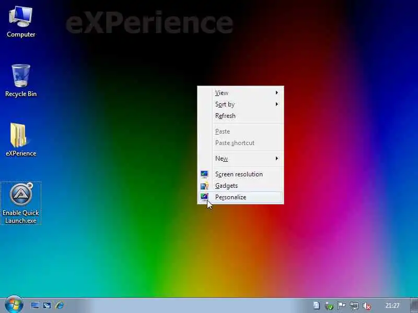Image resolution: width=418 pixels, height=313 pixels.
Task: Click the 'Computer' icon label
Action: [x=21, y=34]
